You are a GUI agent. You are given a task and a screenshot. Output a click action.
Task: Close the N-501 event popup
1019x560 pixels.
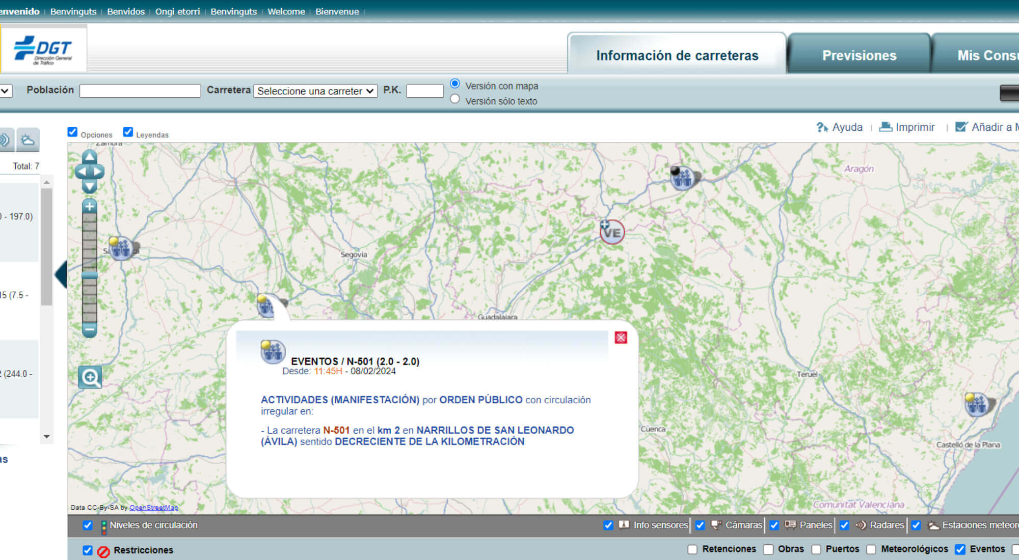pos(621,338)
